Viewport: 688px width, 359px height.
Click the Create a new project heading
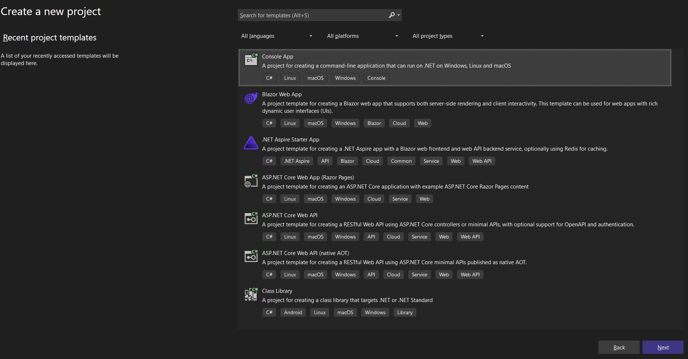point(51,11)
